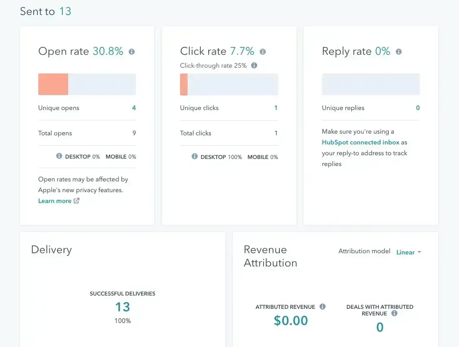This screenshot has width=459, height=347.
Task: Click the Click rate progress bar
Action: pyautogui.click(x=229, y=84)
